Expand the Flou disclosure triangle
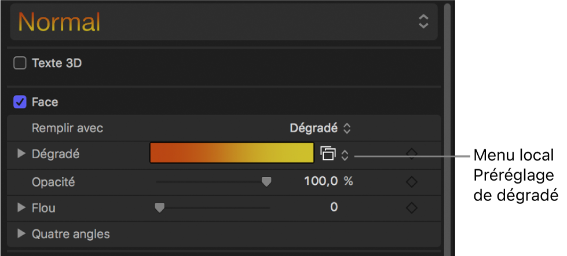Screen dimensions: 567x256 (x=22, y=207)
